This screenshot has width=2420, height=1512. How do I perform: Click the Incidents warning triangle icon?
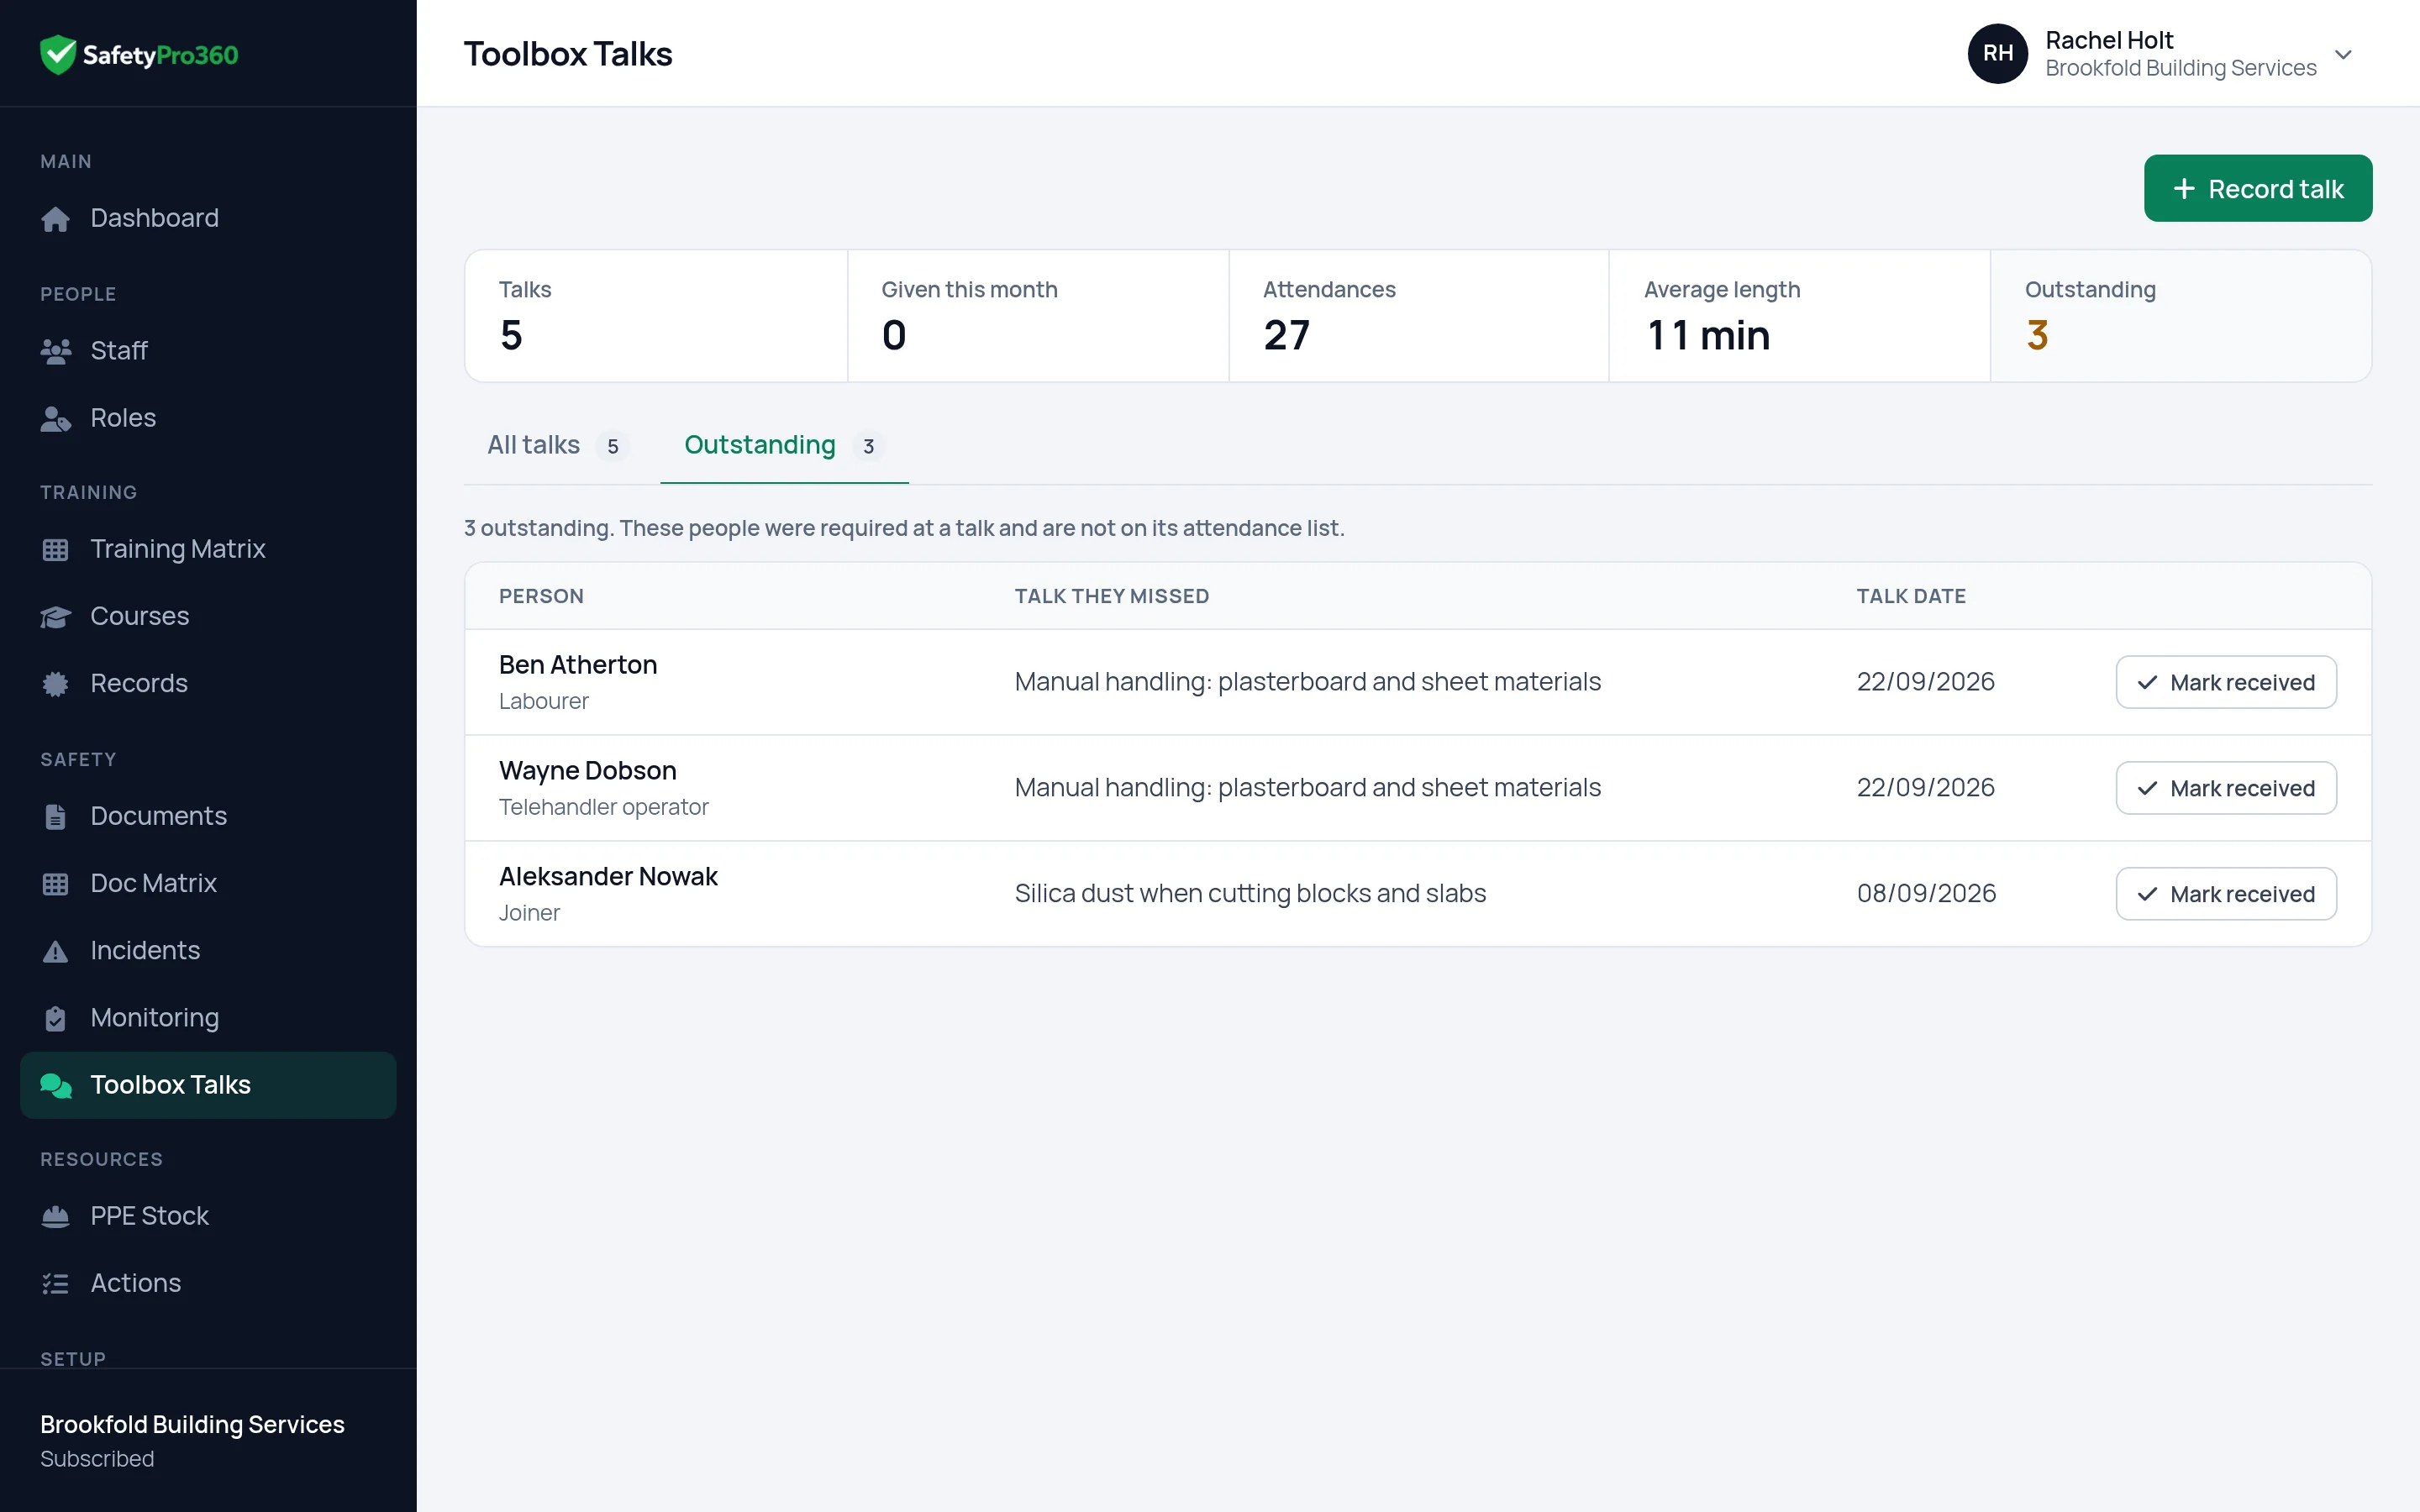point(56,951)
